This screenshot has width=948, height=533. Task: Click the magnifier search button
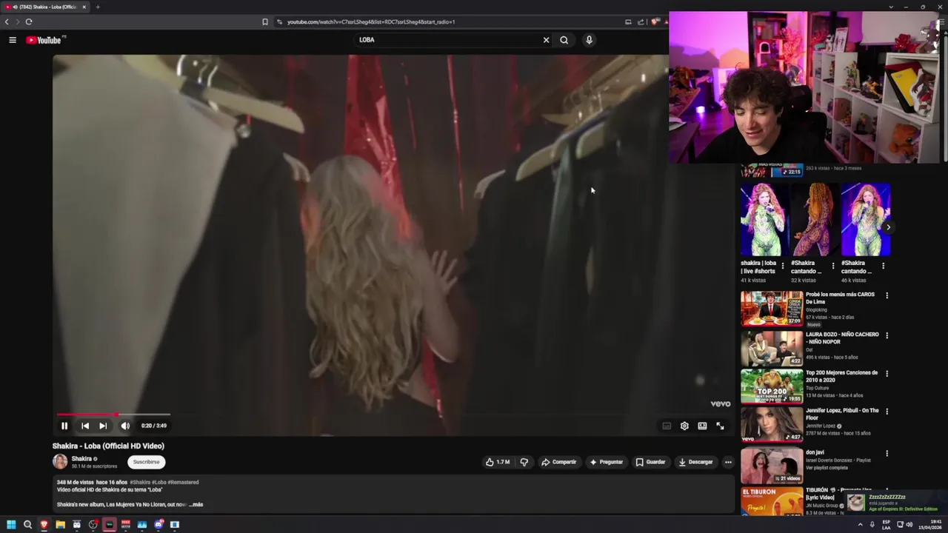click(564, 40)
